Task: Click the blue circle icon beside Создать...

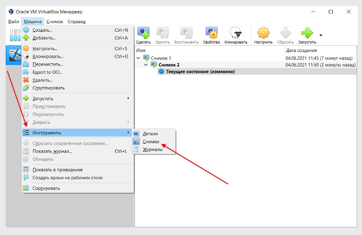Action: (26, 30)
